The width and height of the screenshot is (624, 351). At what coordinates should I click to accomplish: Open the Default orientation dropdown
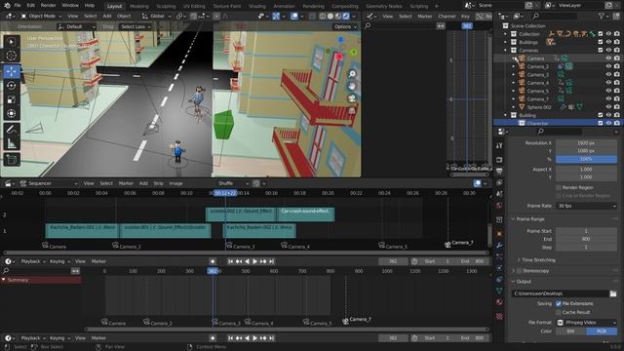[76, 26]
